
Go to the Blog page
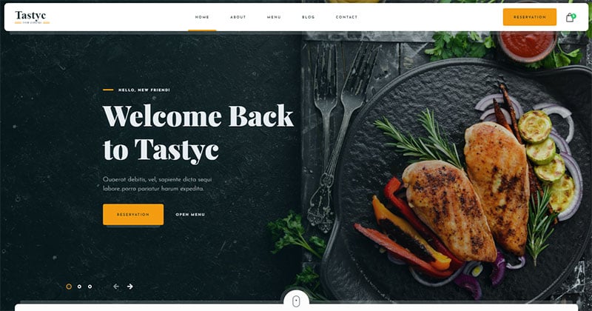308,17
